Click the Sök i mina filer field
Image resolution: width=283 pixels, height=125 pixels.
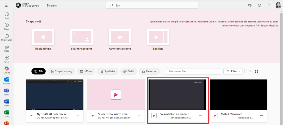coord(193,72)
